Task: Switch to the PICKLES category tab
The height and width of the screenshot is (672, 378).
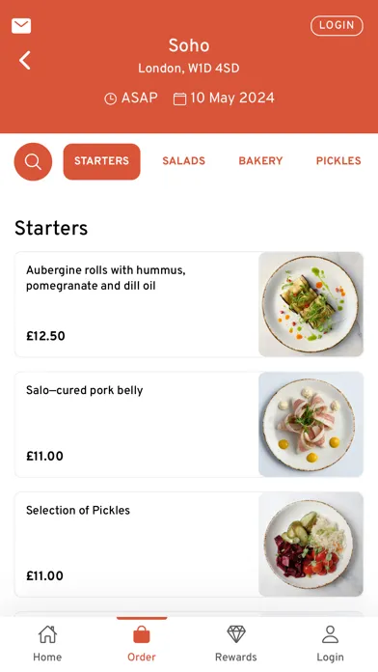Action: (338, 160)
